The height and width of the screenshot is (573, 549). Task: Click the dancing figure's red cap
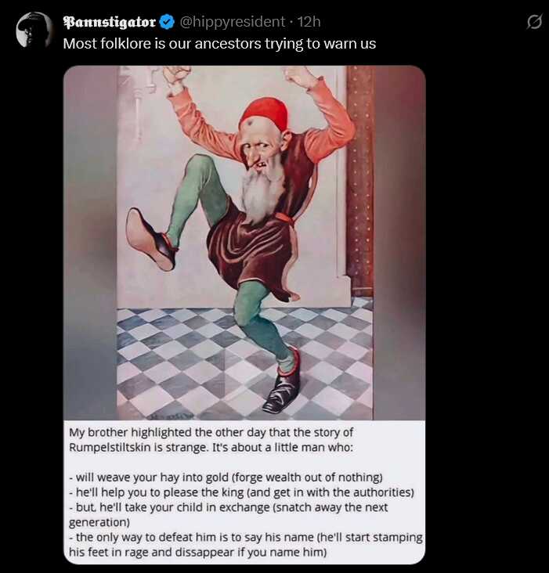[264, 114]
